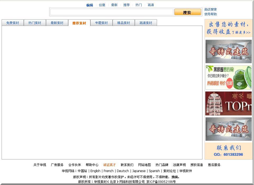
Task: Switch to the 热门素材 tab
Action: pyautogui.click(x=35, y=23)
